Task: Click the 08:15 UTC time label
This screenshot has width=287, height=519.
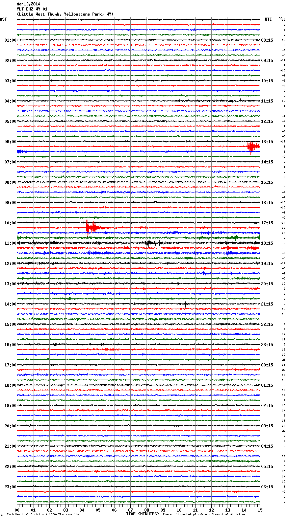Action: [267, 40]
